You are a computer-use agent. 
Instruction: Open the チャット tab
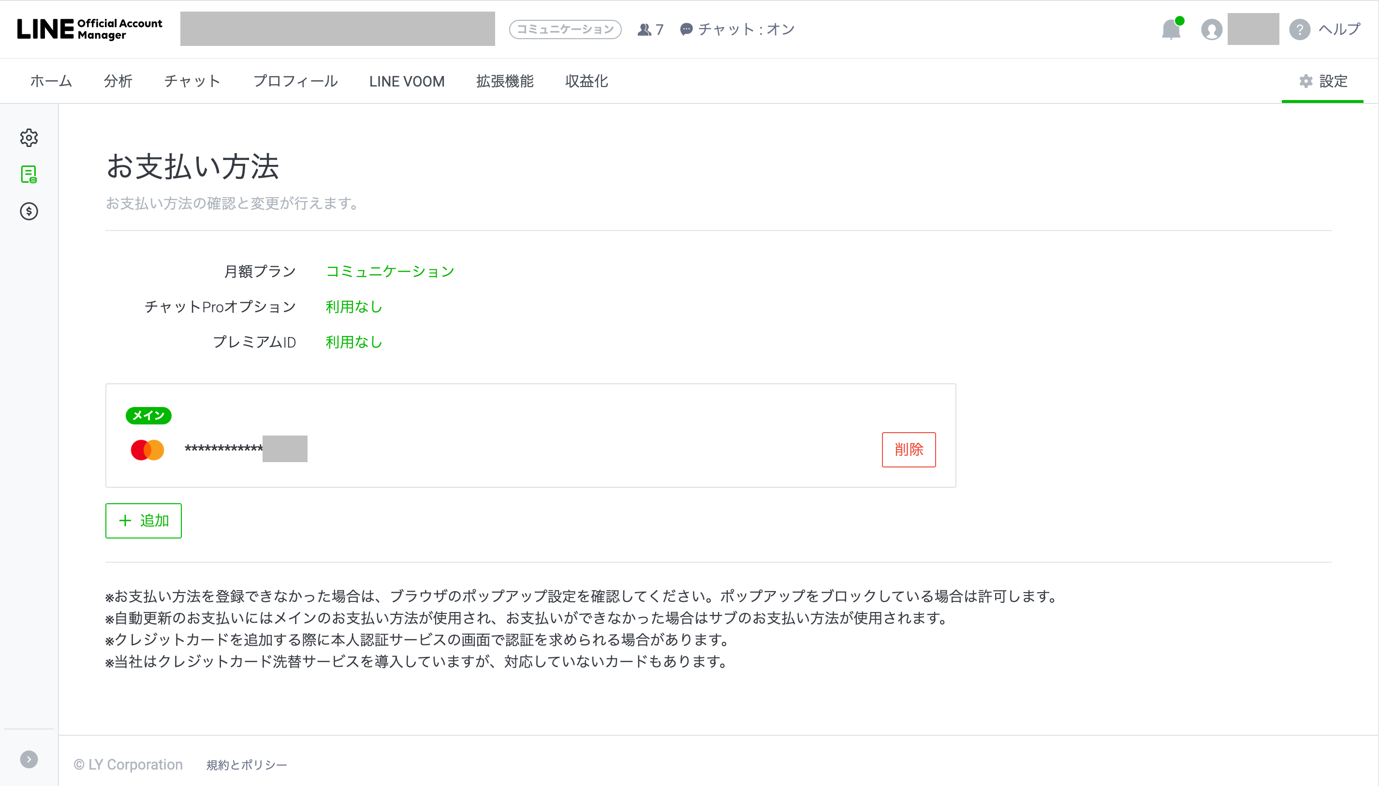(192, 81)
